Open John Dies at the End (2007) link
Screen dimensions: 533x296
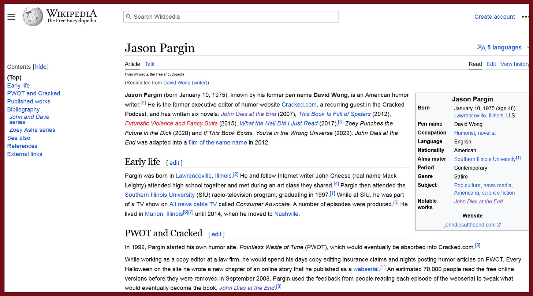point(249,114)
